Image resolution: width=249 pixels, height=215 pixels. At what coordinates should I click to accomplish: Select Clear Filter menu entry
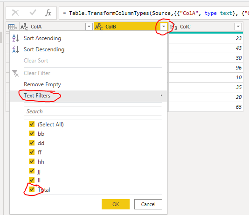coord(88,73)
